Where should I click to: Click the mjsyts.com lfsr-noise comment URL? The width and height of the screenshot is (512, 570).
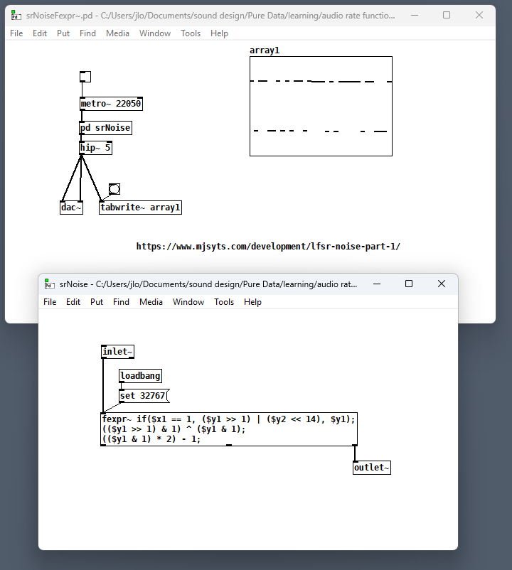pyautogui.click(x=268, y=247)
